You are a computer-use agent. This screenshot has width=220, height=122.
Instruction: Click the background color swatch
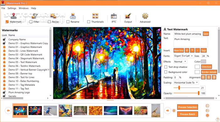coord(197,72)
